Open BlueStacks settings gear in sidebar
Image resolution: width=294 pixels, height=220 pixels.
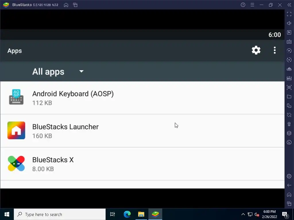pos(289,176)
